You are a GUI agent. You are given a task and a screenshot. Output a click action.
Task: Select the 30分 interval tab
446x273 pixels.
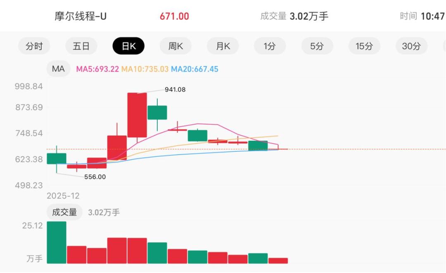(x=411, y=46)
